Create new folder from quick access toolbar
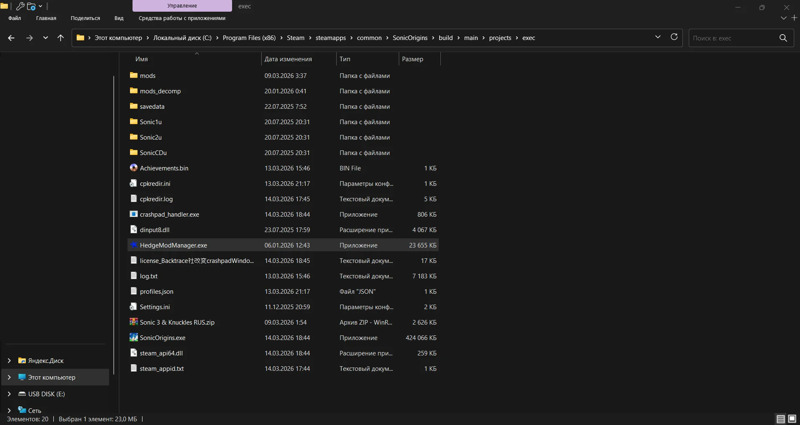800x425 pixels. click(31, 6)
